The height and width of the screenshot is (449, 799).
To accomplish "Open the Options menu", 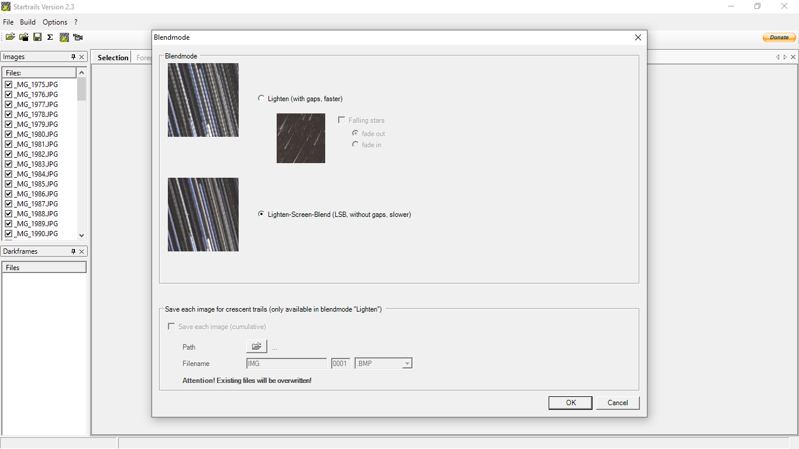I will (55, 22).
